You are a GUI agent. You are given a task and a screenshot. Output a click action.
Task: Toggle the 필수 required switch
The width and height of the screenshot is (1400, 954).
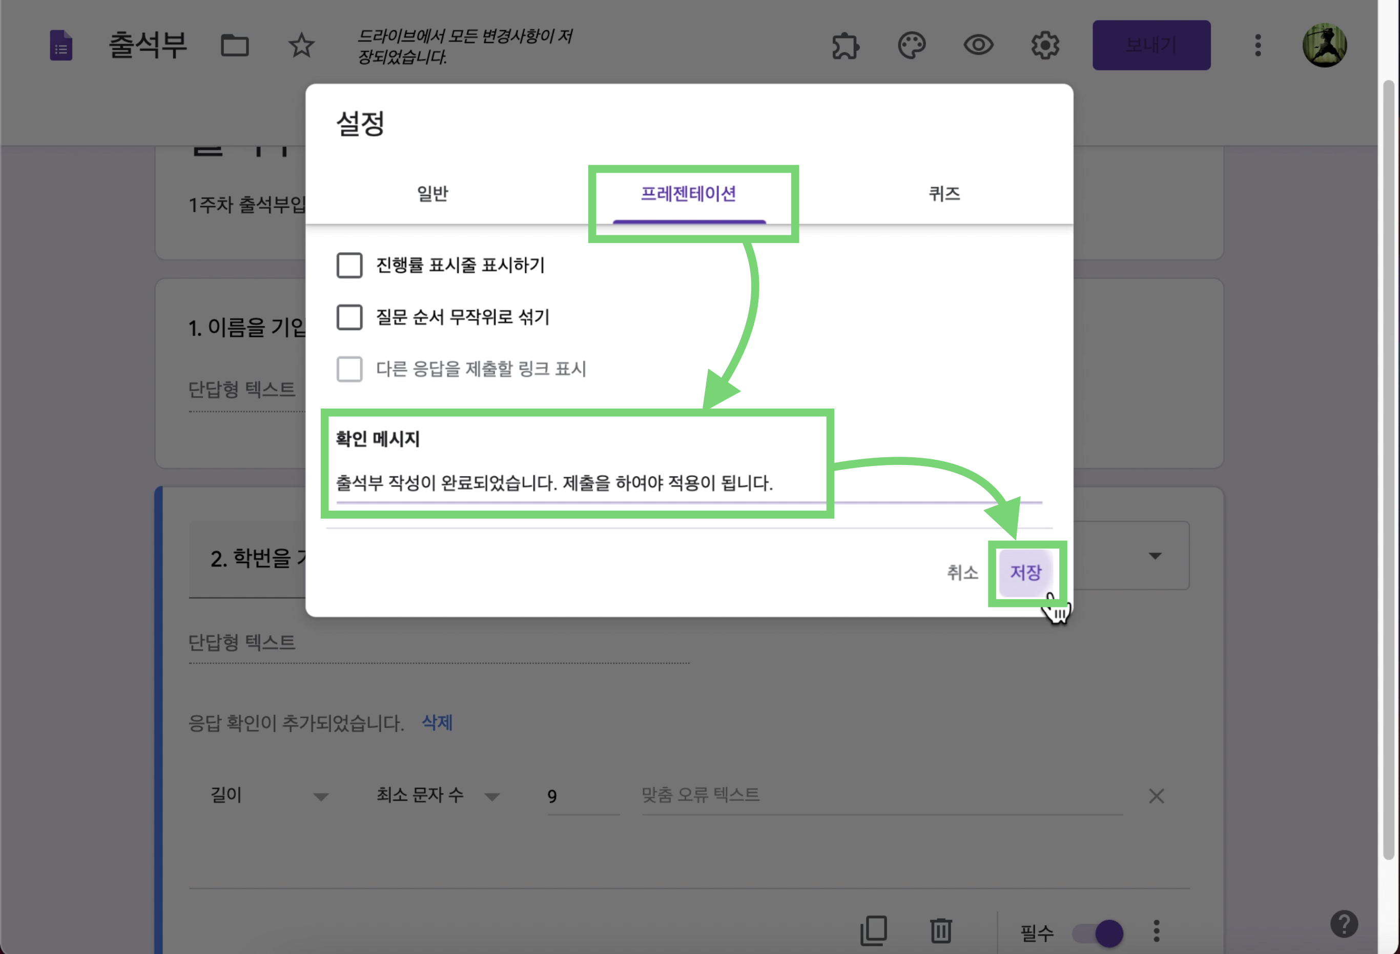pos(1098,933)
